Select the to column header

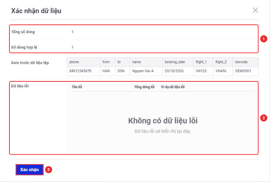pyautogui.click(x=123, y=62)
